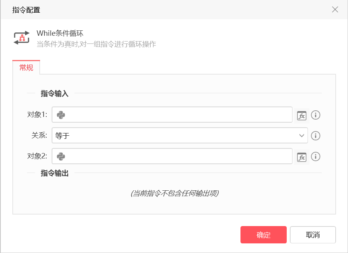Show info tooltip for 对象2 field

[315, 156]
